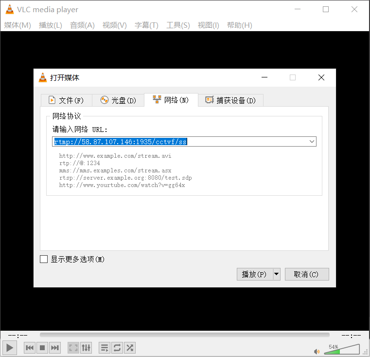Screen dimensions: 370x357
Task: Open the 视频(V) menu
Action: pos(115,25)
